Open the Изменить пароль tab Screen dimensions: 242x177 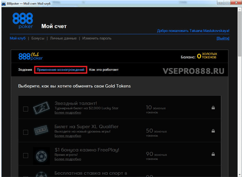tap(97, 38)
